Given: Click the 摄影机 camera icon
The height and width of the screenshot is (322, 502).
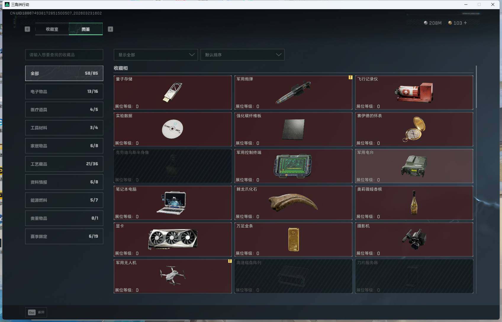Looking at the screenshot, I should click(414, 239).
